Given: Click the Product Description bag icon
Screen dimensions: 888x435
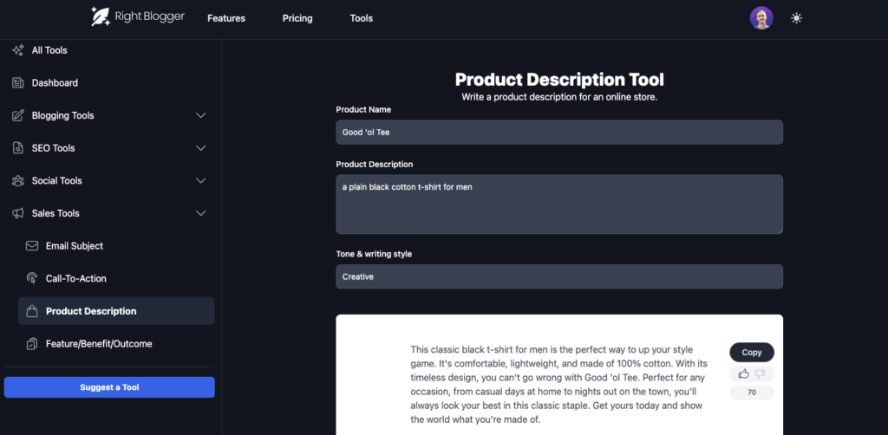Looking at the screenshot, I should (x=32, y=311).
